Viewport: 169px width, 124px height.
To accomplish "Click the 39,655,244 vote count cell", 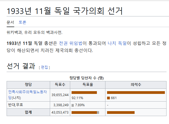I will 60,95.
